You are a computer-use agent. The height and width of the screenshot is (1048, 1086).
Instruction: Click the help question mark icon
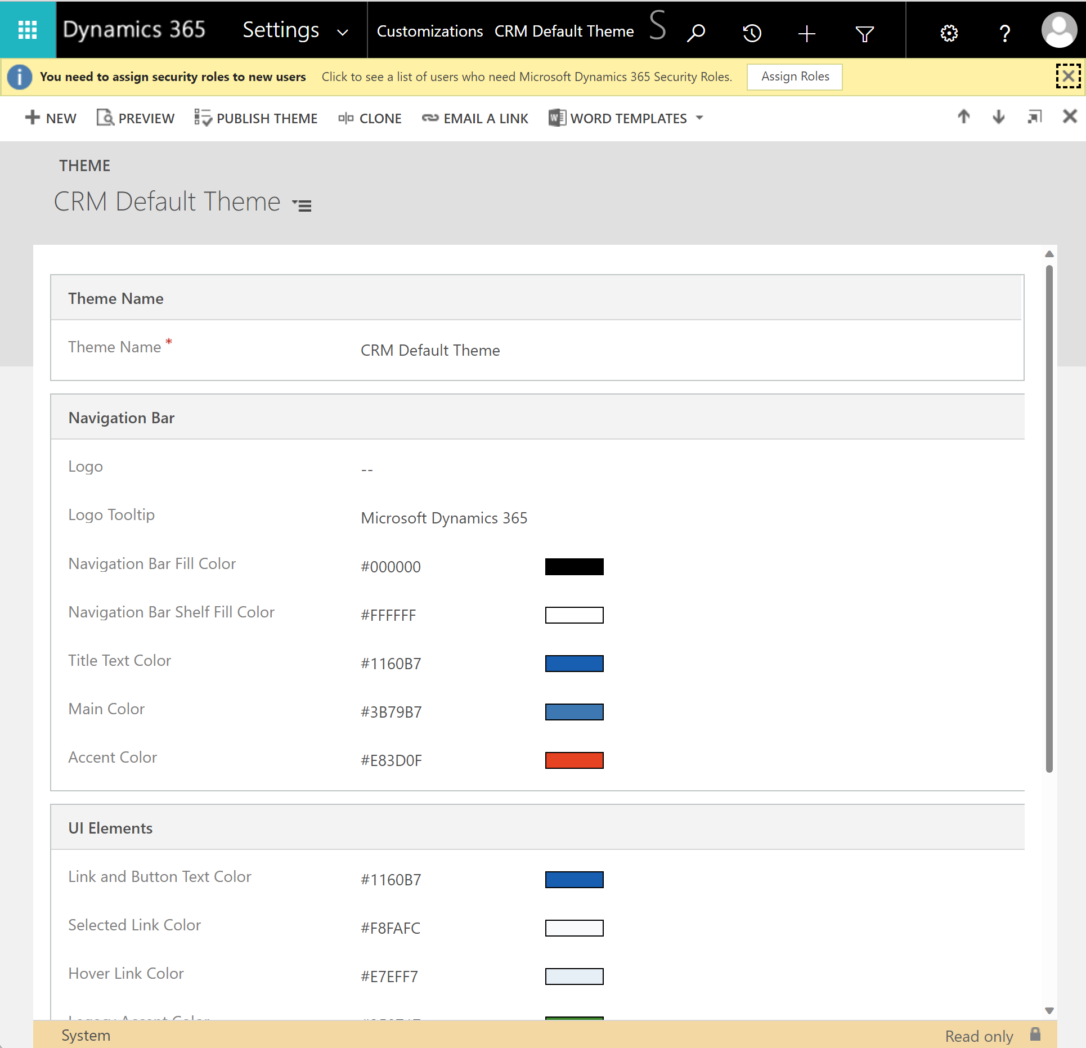(1004, 33)
